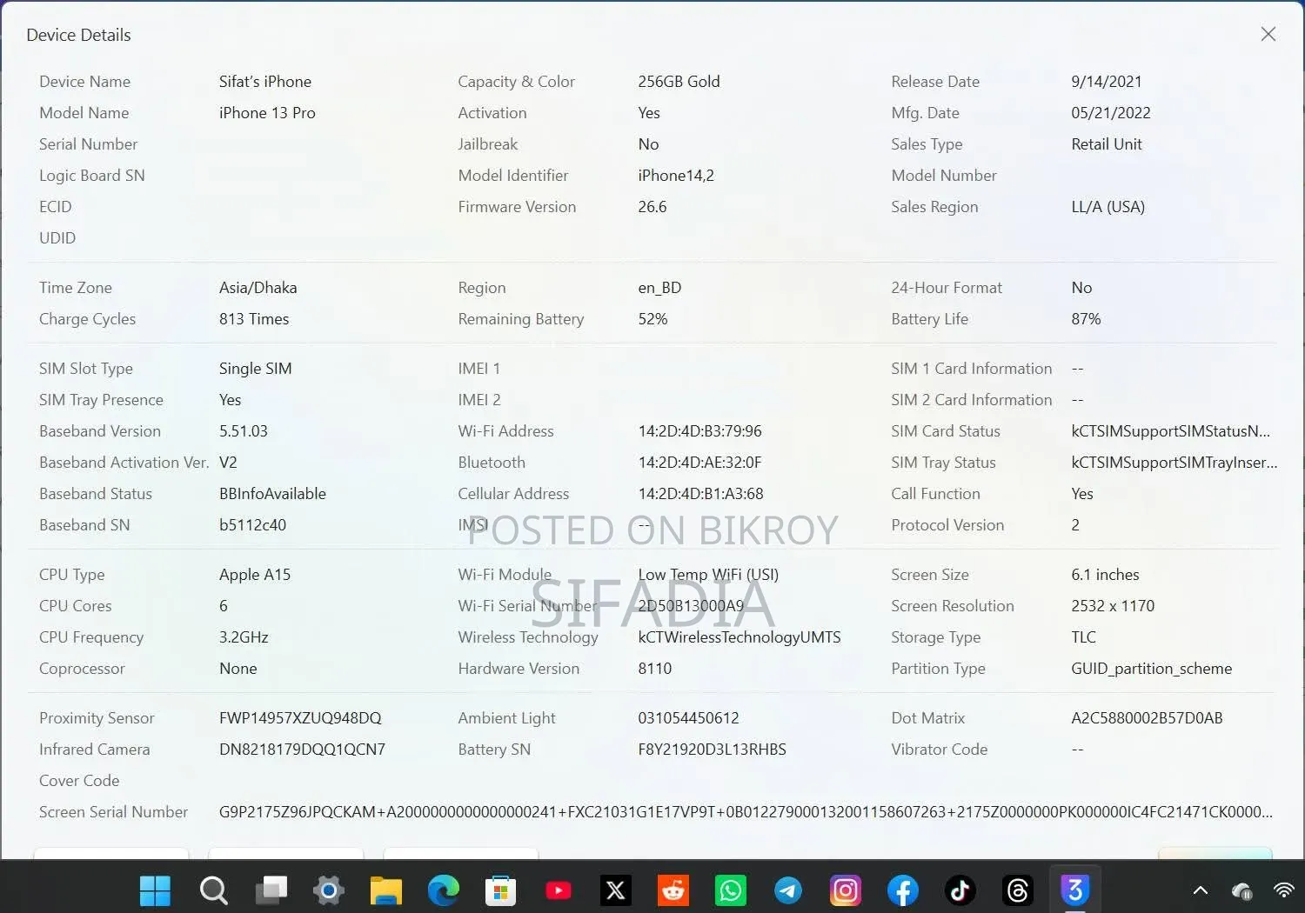
Task: Select the Bluetooth address "14:2D:4D:AE:32:0F"
Action: (x=699, y=463)
